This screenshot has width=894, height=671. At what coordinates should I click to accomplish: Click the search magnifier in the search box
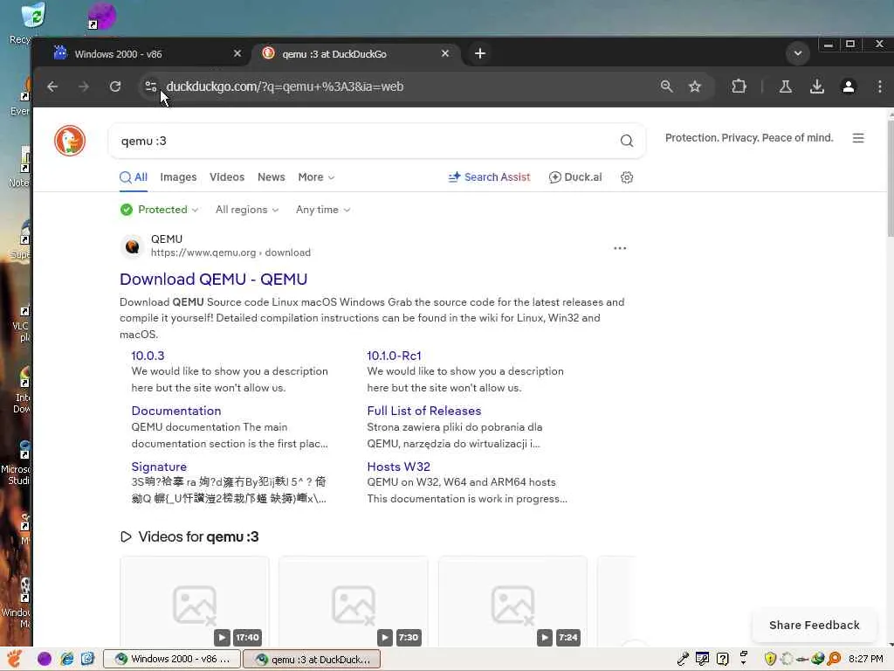click(627, 141)
